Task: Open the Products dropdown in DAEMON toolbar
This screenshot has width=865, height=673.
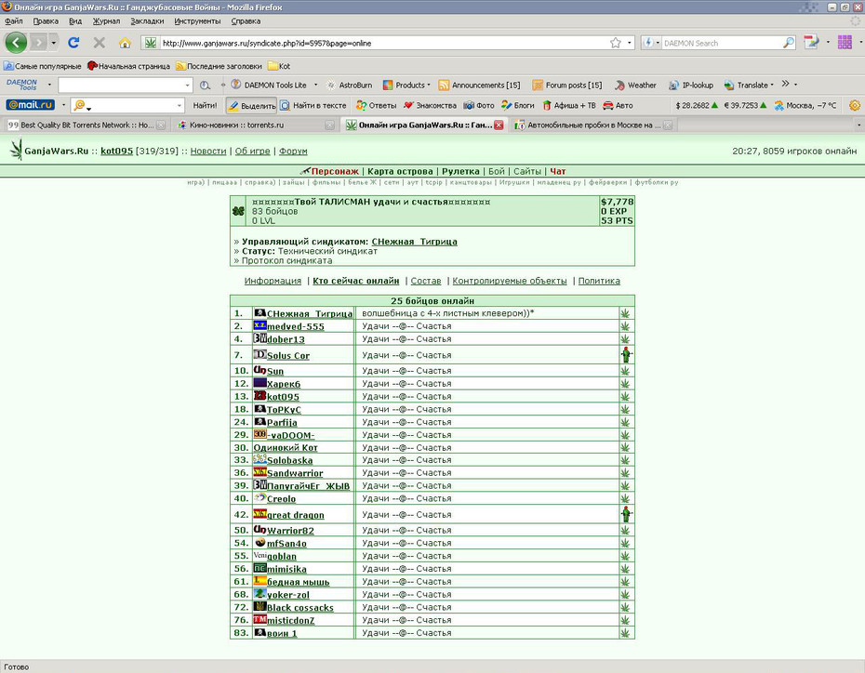Action: [x=407, y=85]
